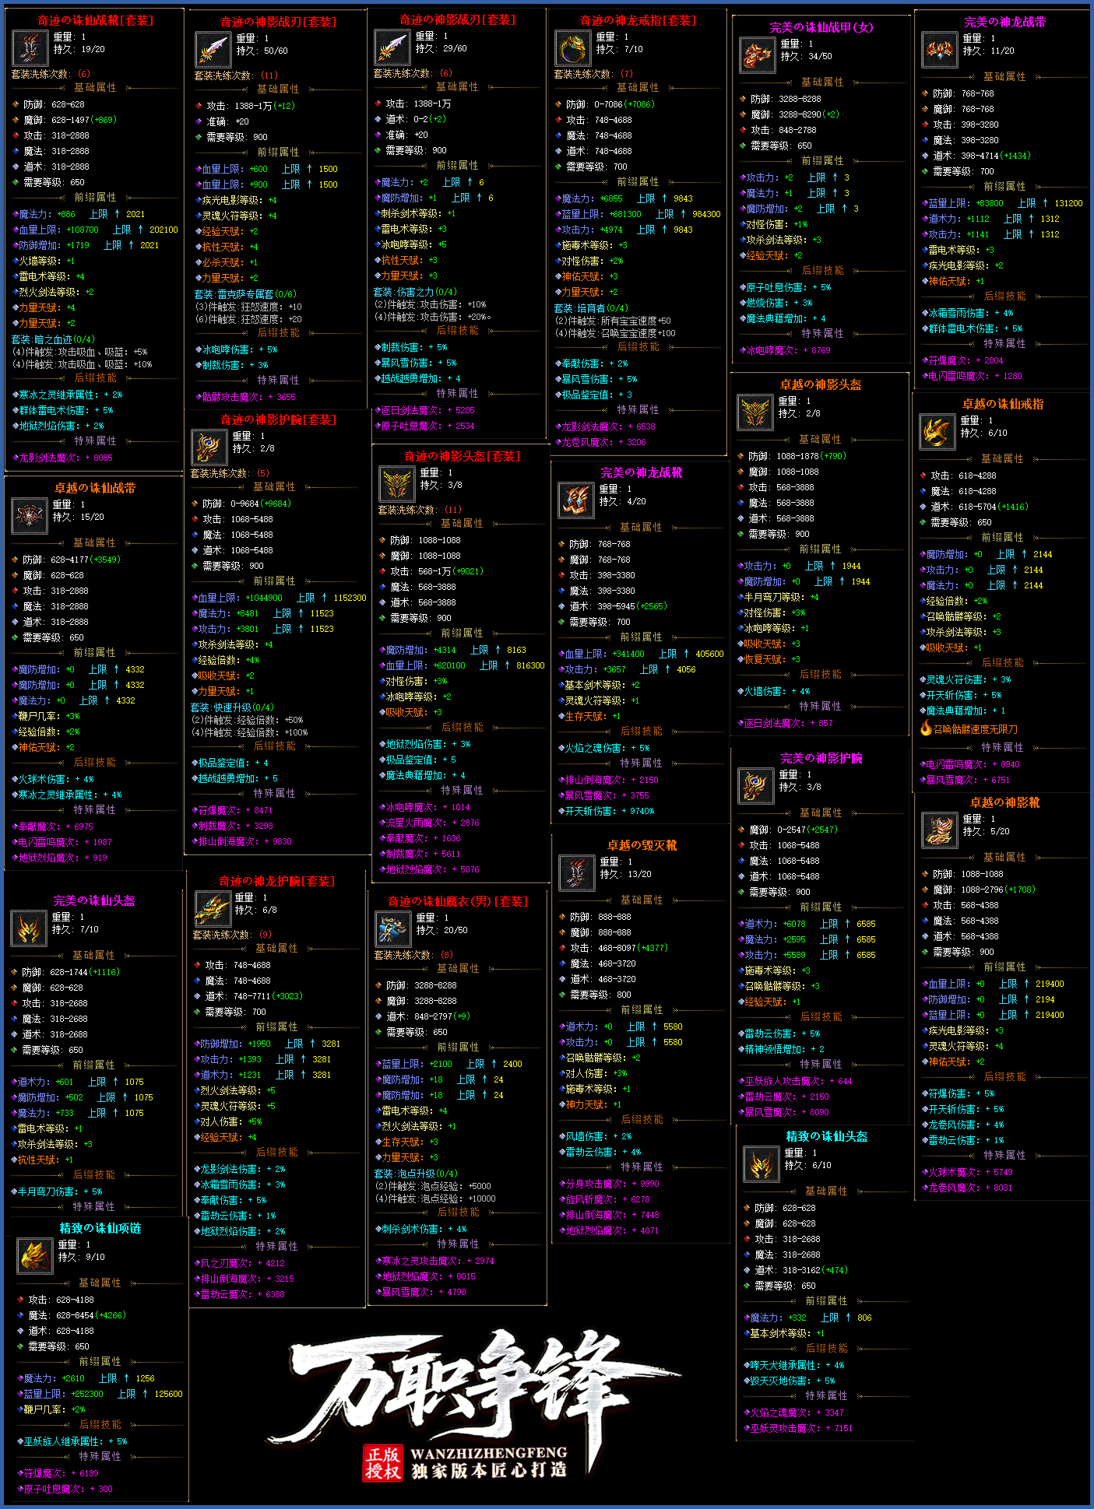Select the 奇迹の神龙戒指 ring icon
Screen dimensions: 1094x1509
(573, 48)
